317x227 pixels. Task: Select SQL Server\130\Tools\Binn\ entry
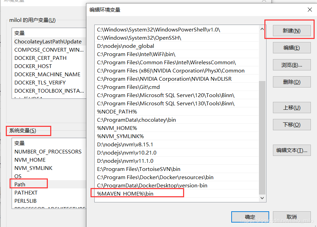click(177, 103)
